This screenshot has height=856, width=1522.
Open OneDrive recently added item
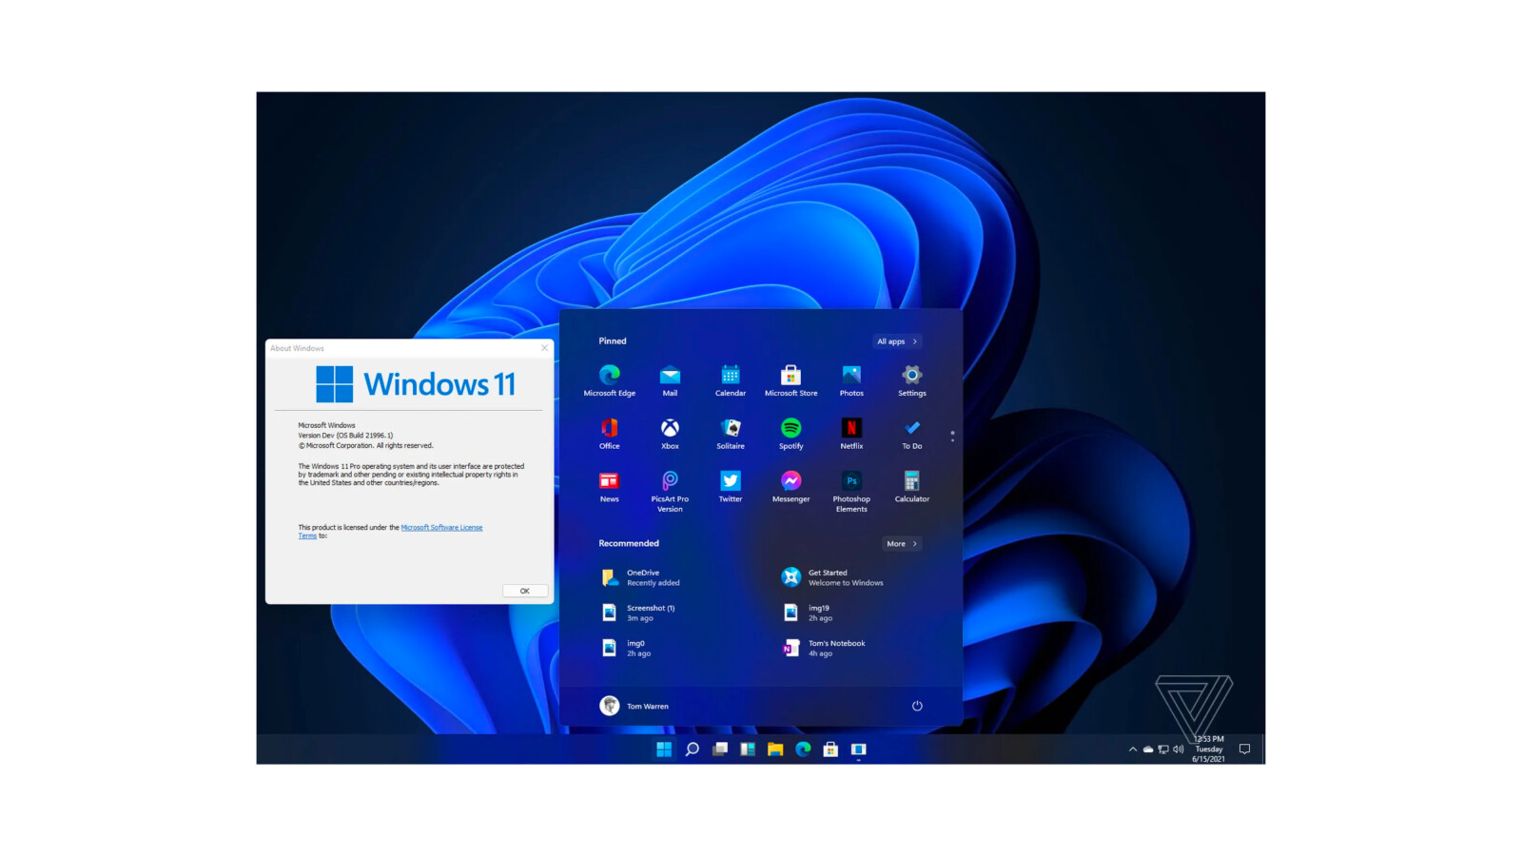click(x=641, y=577)
